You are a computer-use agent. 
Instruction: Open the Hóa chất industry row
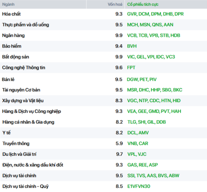[x=103, y=14]
